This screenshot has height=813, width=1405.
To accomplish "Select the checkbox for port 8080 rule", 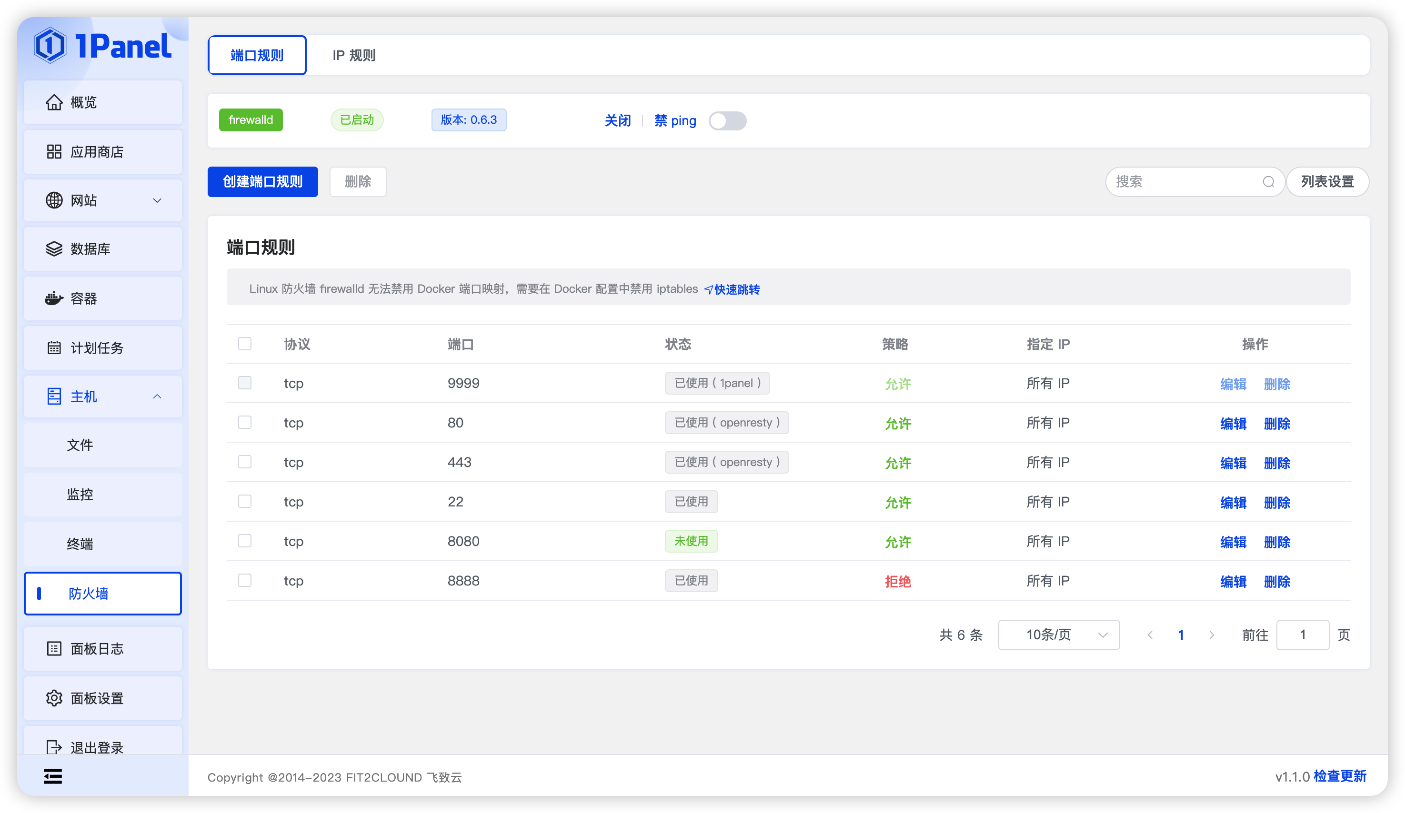I will pos(245,541).
